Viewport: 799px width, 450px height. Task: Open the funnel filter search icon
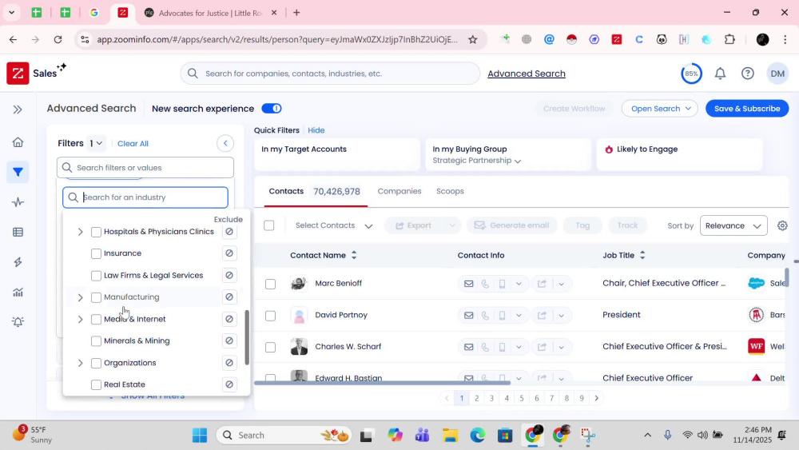18,173
